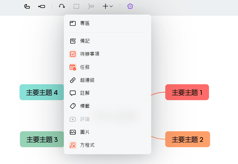Viewport: 238px width, 164px height.
Task: Click the 任務 task icon
Action: [x=73, y=67]
